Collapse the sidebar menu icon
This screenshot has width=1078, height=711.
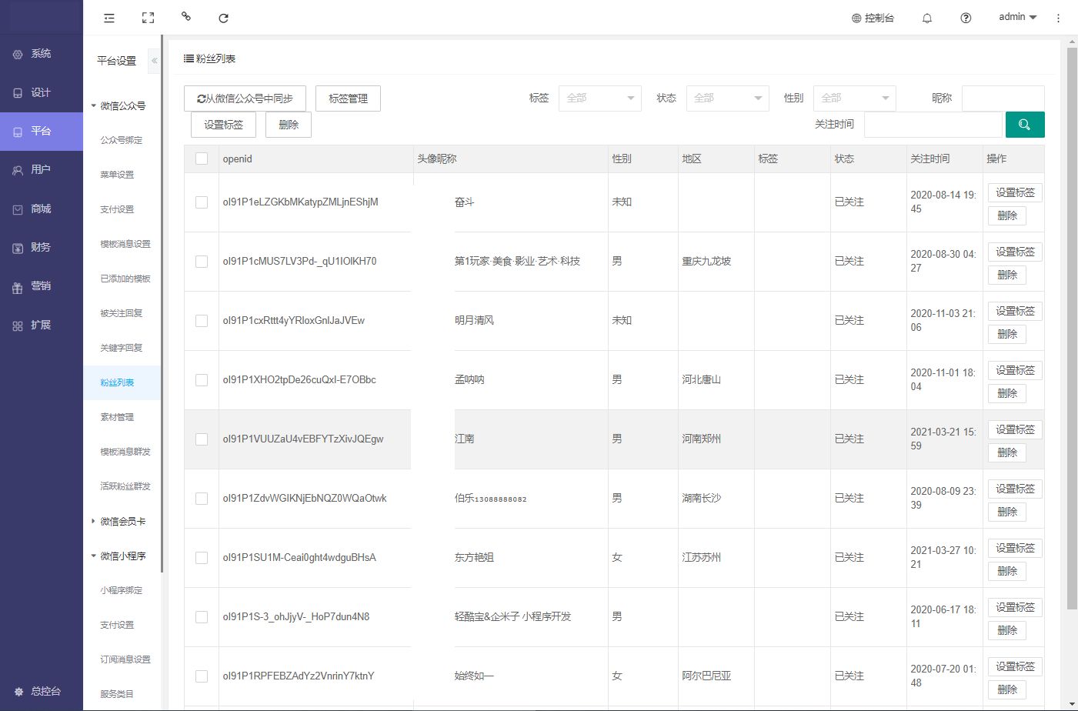click(109, 18)
